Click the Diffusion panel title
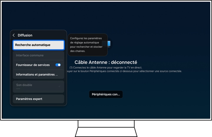Image resolution: width=212 pixels, height=137 pixels. click(x=25, y=35)
